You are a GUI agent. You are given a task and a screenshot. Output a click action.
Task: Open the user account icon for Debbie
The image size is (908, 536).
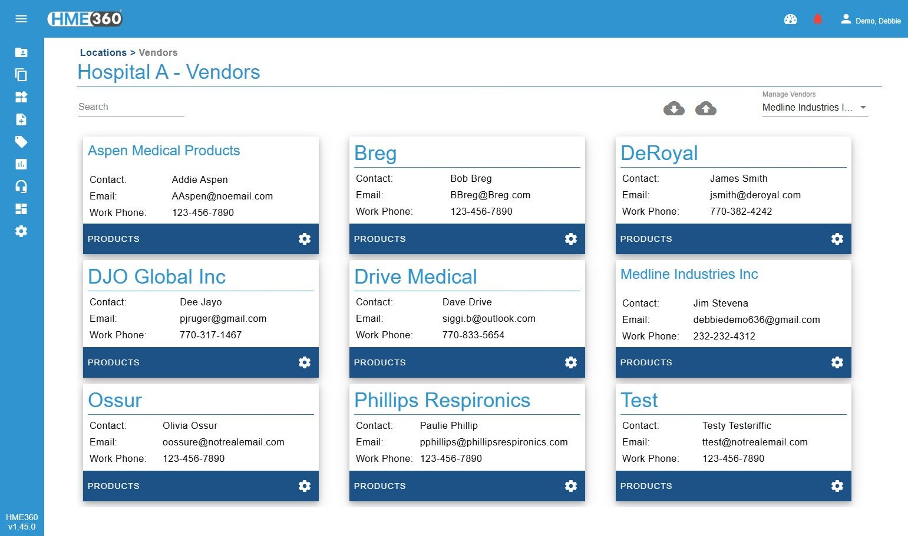pyautogui.click(x=846, y=19)
